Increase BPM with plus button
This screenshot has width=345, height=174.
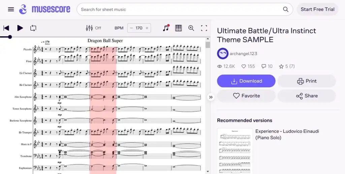(147, 28)
